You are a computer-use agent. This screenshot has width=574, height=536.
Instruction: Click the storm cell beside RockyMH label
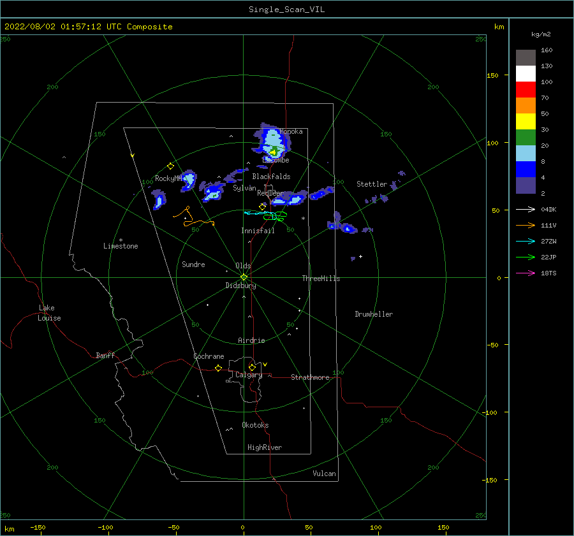pyautogui.click(x=188, y=180)
